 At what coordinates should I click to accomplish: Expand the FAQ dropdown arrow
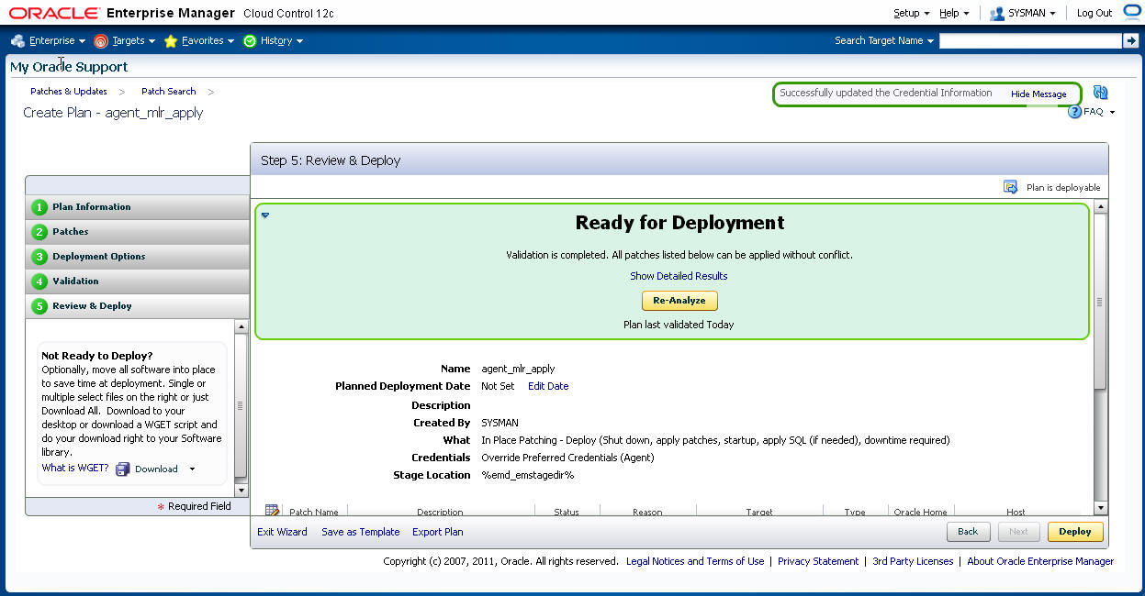pos(1112,113)
